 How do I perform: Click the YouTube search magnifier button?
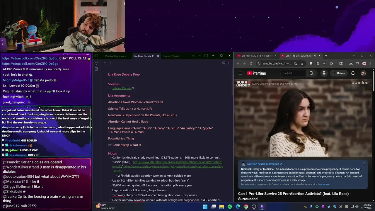[311, 73]
